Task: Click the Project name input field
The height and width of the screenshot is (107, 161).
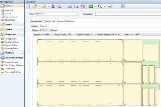Action: [57, 14]
